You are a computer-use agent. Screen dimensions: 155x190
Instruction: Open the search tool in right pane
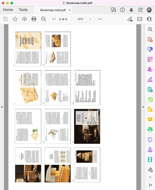click(150, 29)
